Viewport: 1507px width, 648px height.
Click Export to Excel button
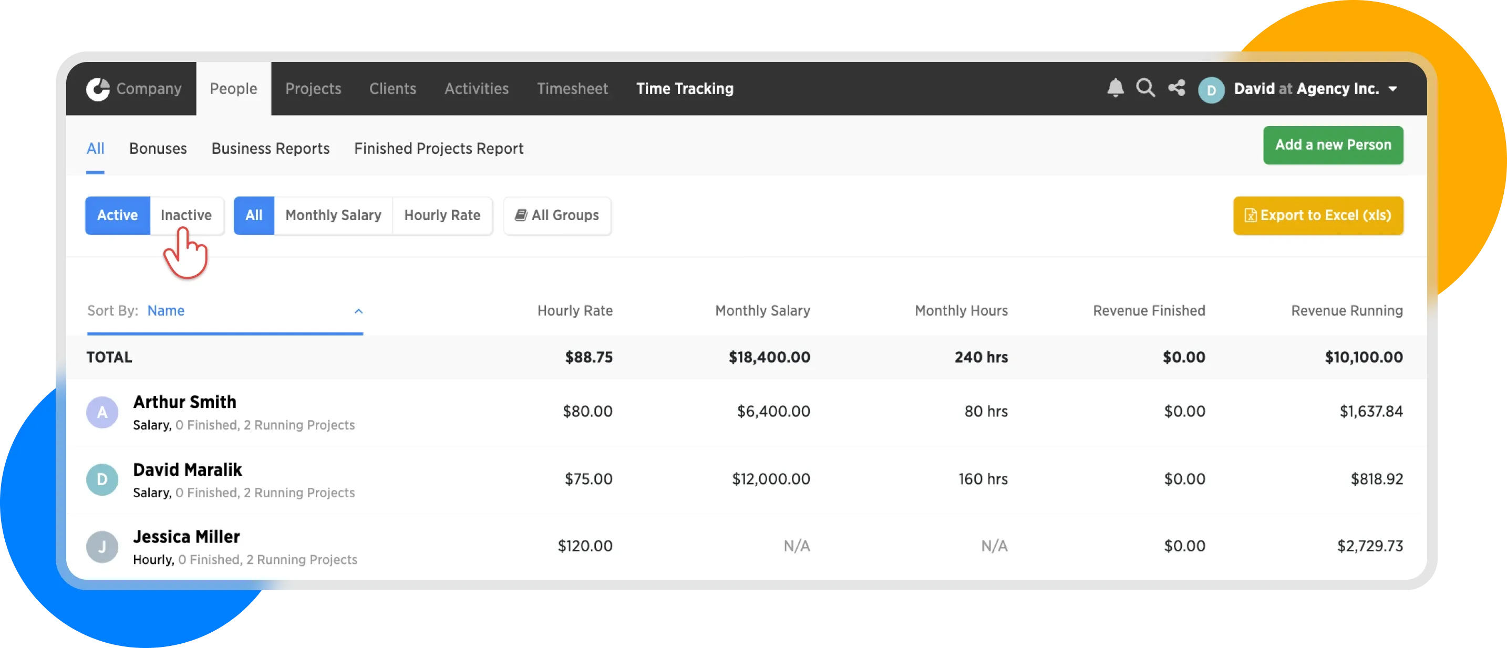pyautogui.click(x=1317, y=215)
